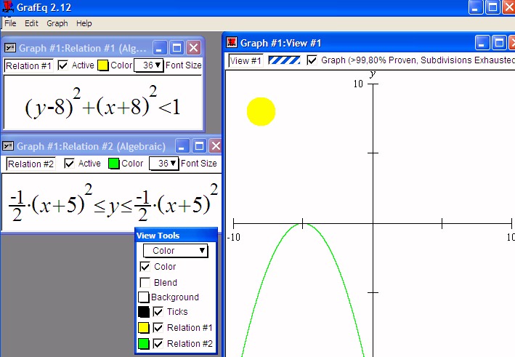Image resolution: width=515 pixels, height=357 pixels.
Task: Click the Relation #1 name field
Action: 28,65
